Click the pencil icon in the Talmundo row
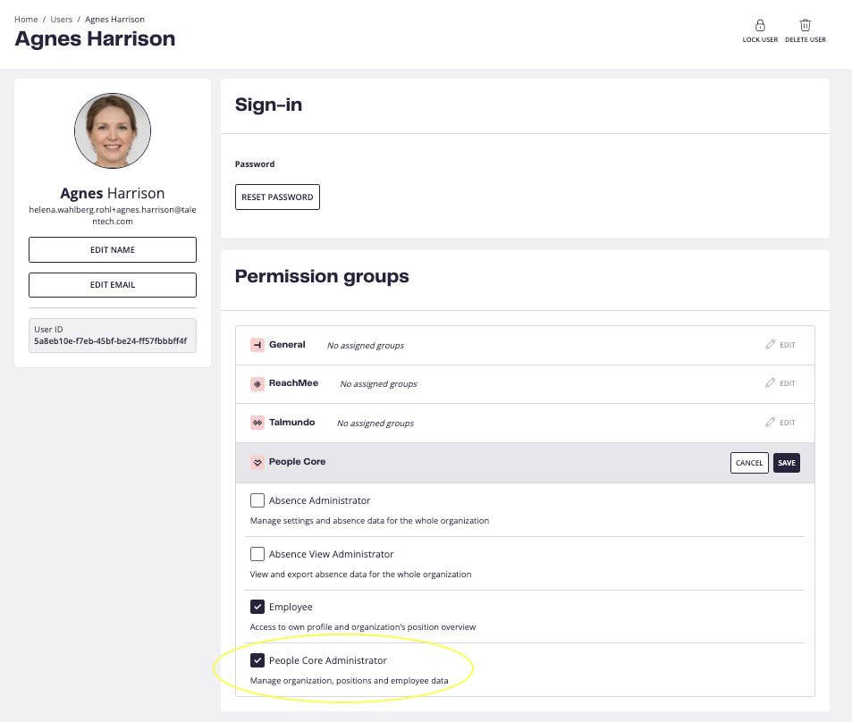 [x=770, y=422]
